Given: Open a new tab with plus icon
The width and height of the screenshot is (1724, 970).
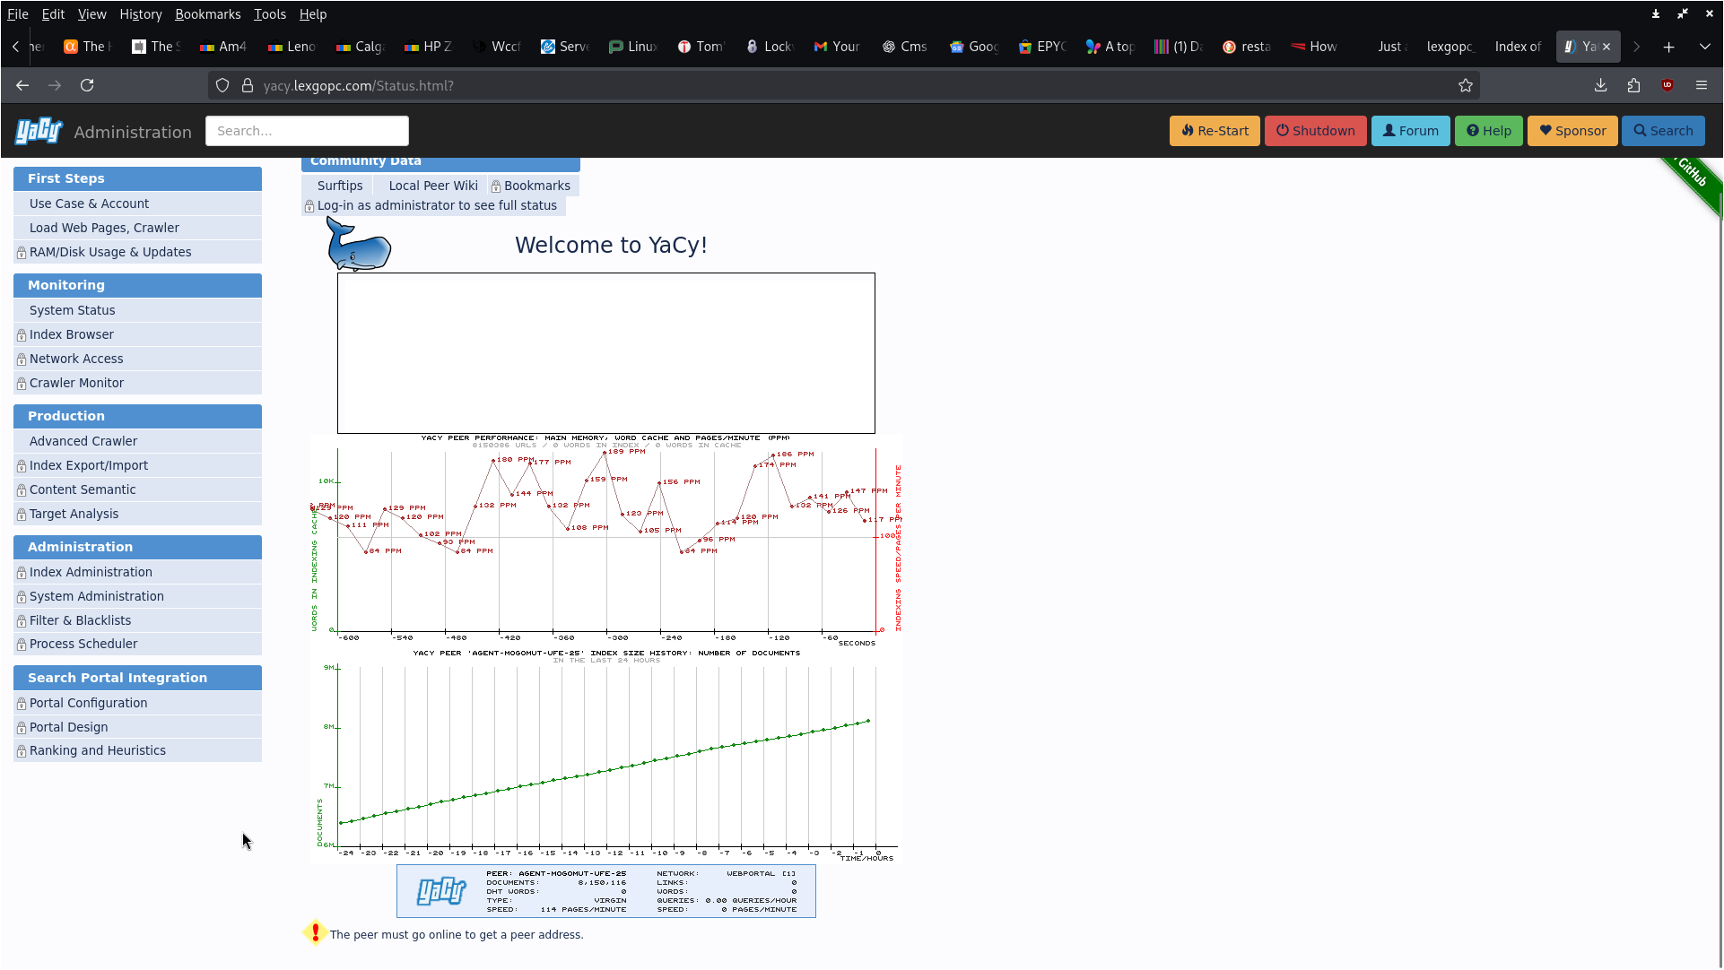Looking at the screenshot, I should [1668, 47].
